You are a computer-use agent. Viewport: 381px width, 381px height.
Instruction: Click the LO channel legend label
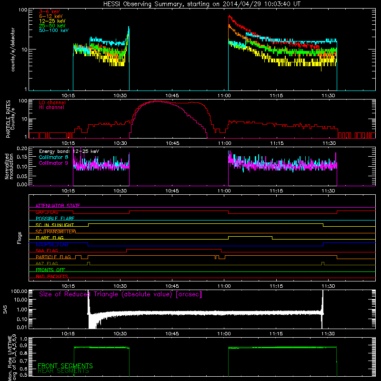(52, 103)
